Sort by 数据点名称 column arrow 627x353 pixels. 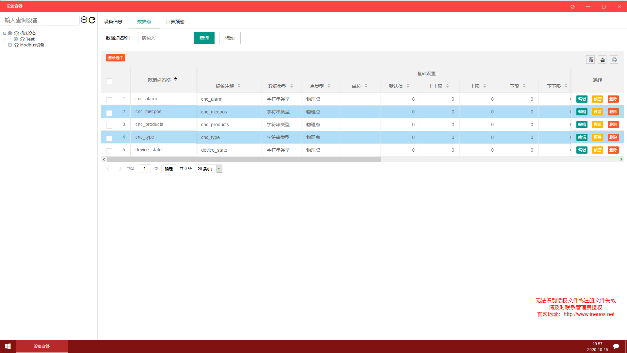[176, 79]
